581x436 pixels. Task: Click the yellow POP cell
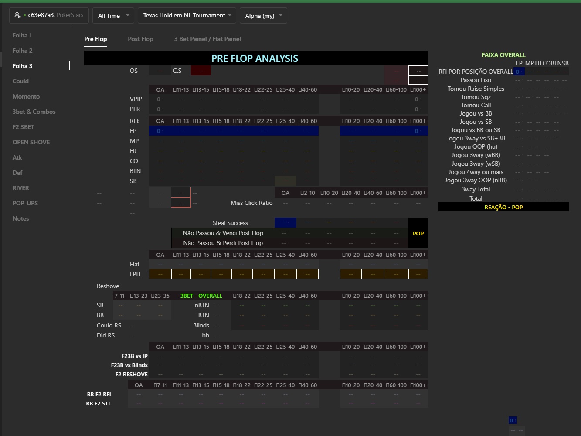click(x=418, y=233)
